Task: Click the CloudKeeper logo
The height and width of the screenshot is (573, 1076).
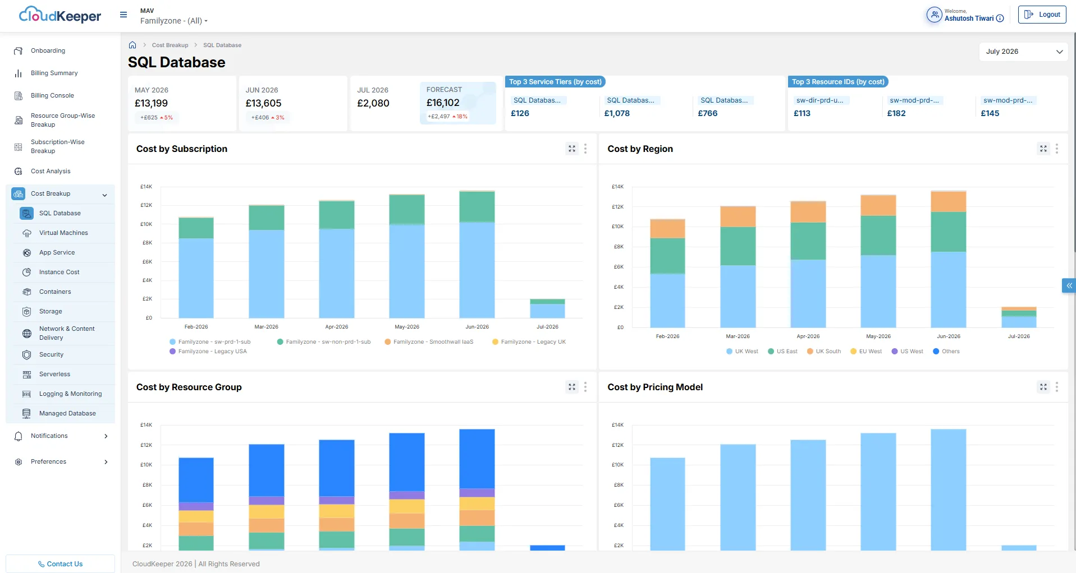Action: click(60, 15)
